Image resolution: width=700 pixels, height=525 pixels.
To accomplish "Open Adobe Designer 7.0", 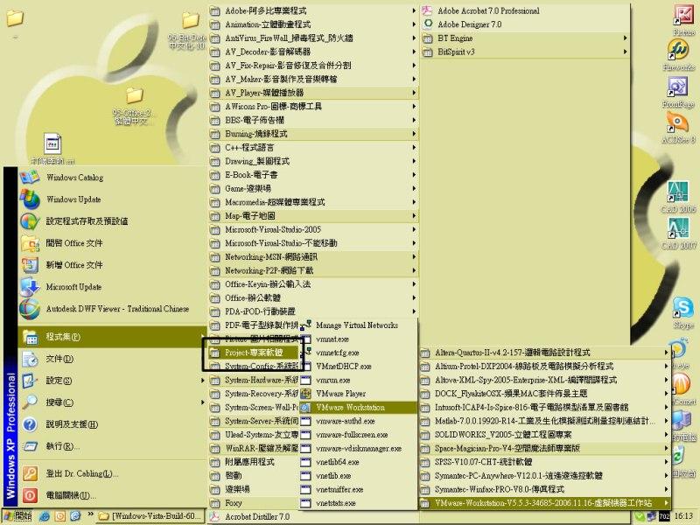I will (525, 24).
